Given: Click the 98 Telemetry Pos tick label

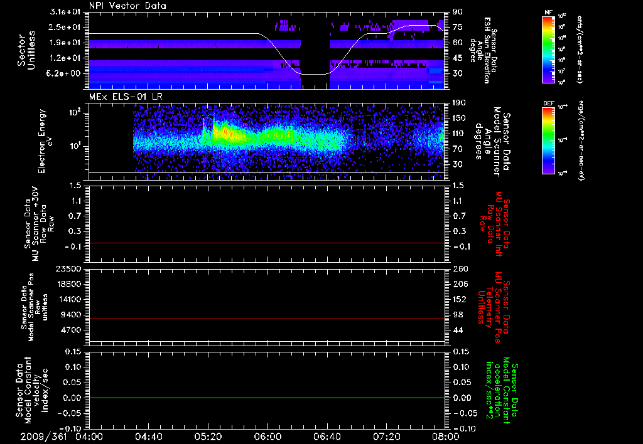Looking at the screenshot, I should [x=458, y=315].
